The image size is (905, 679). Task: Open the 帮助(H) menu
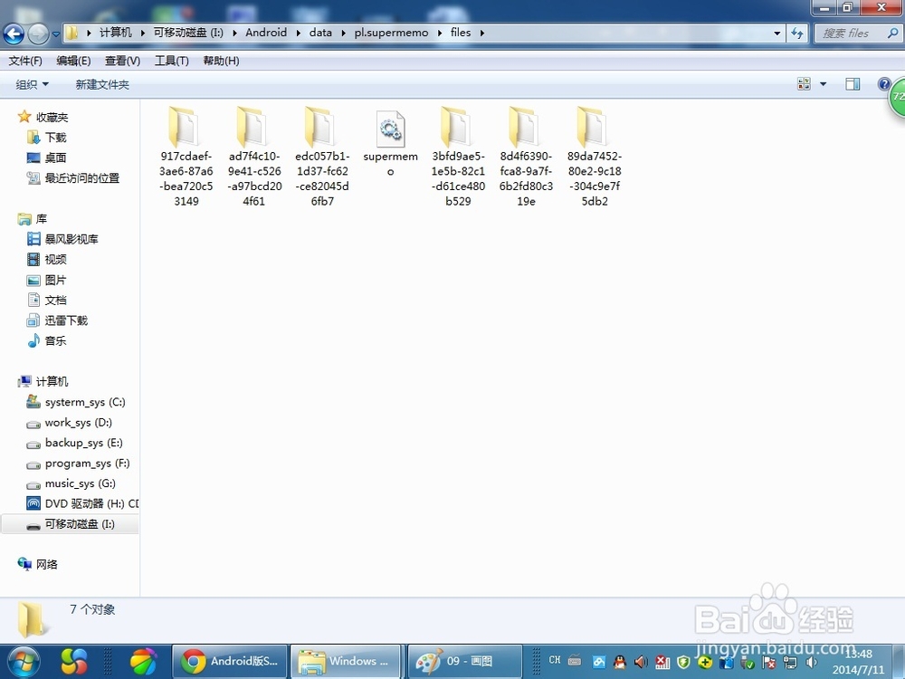point(221,61)
